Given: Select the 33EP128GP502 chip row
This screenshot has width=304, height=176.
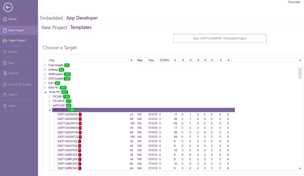Looking at the screenshot, I should (143, 141).
